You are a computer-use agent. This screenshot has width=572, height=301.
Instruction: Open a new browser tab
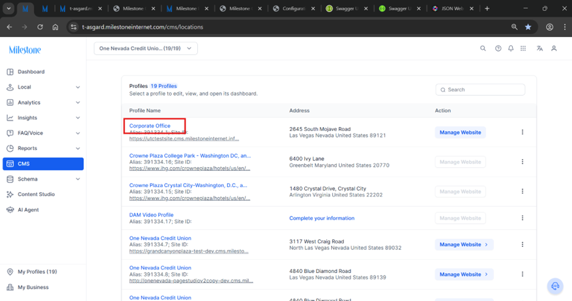click(x=487, y=9)
